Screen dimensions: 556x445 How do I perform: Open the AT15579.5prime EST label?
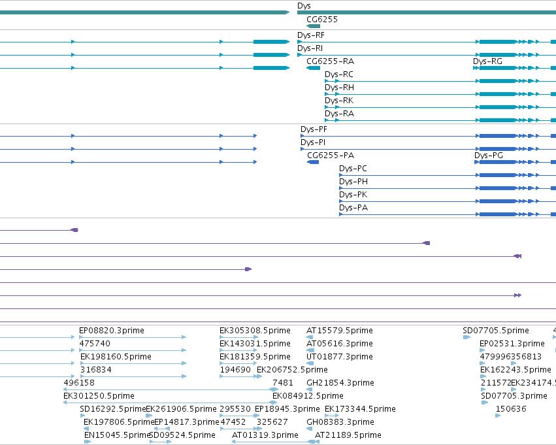coord(340,331)
